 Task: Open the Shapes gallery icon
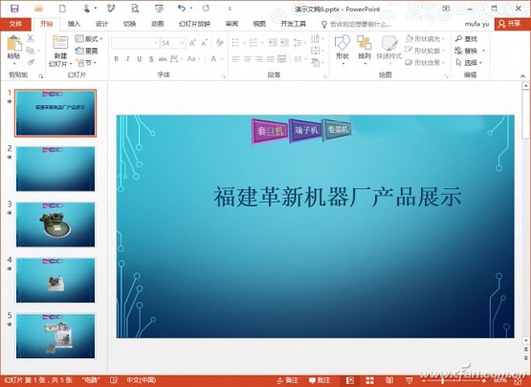click(342, 43)
